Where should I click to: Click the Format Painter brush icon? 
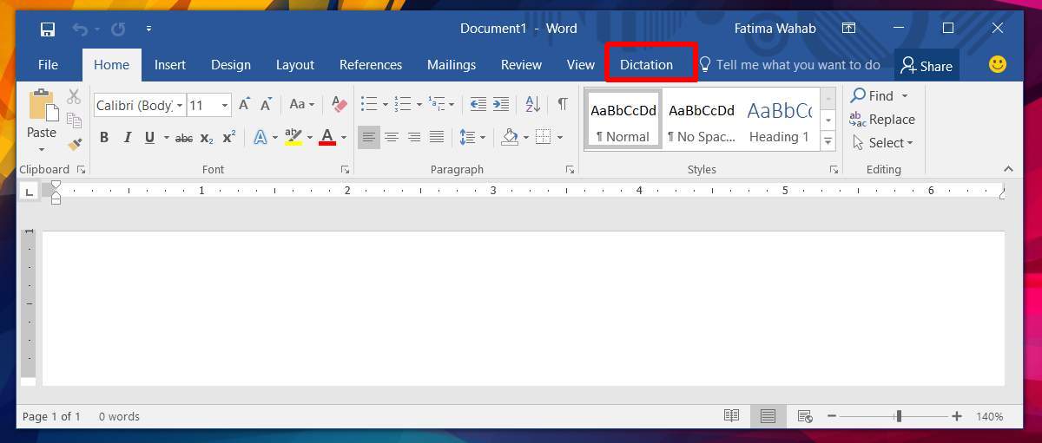tap(75, 143)
